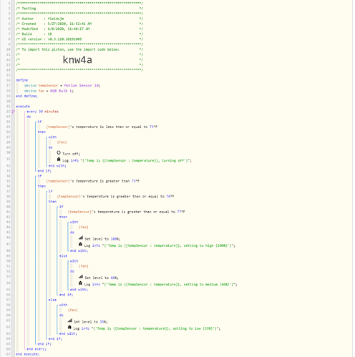The image size is (355, 357).
Task: Click the 'execute' keyword
Action: (x=23, y=107)
